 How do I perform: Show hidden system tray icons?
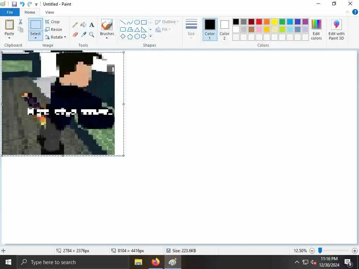297,262
